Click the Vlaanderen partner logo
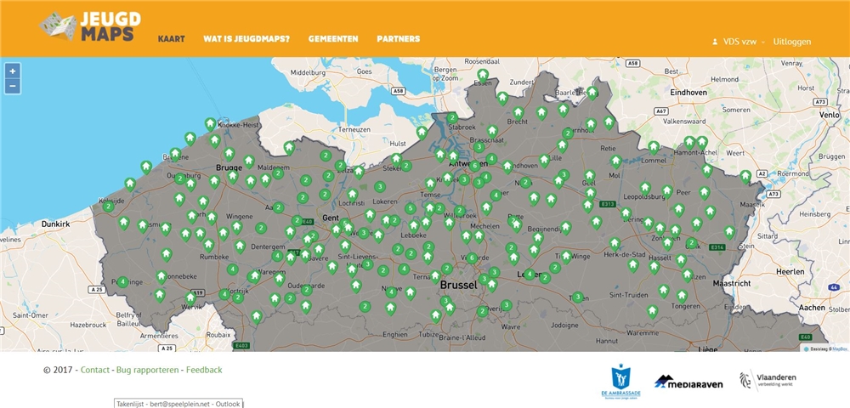 coord(768,380)
